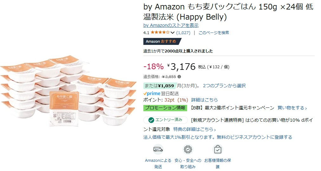Click the star rating icons
Image resolution: width=321 pixels, height=171 pixels.
[x=160, y=33]
